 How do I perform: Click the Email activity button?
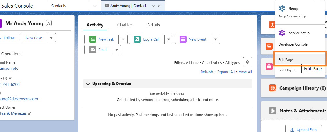(x=98, y=50)
